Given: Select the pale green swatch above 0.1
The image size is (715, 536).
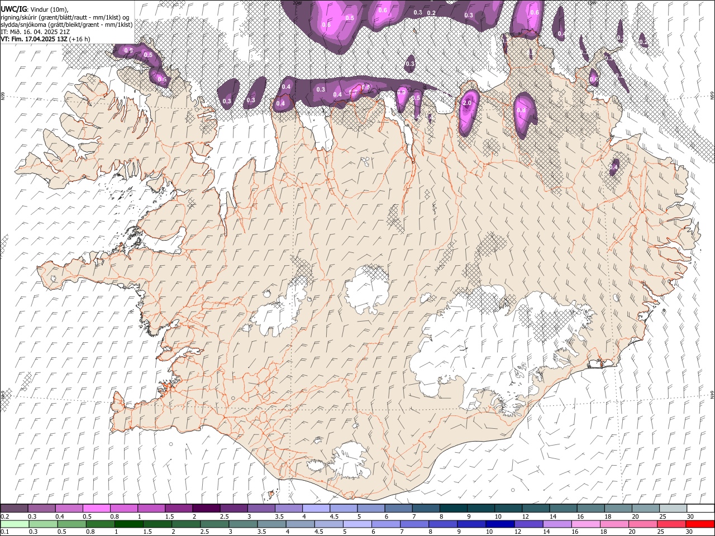Looking at the screenshot, I should click(15, 524).
